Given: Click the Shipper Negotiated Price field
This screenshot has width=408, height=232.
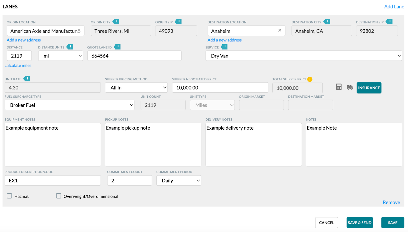Looking at the screenshot, I should pos(220,88).
